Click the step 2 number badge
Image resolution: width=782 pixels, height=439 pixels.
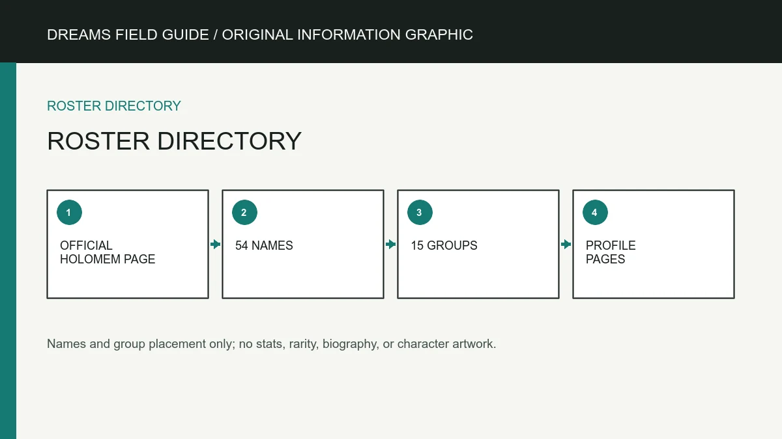(244, 213)
